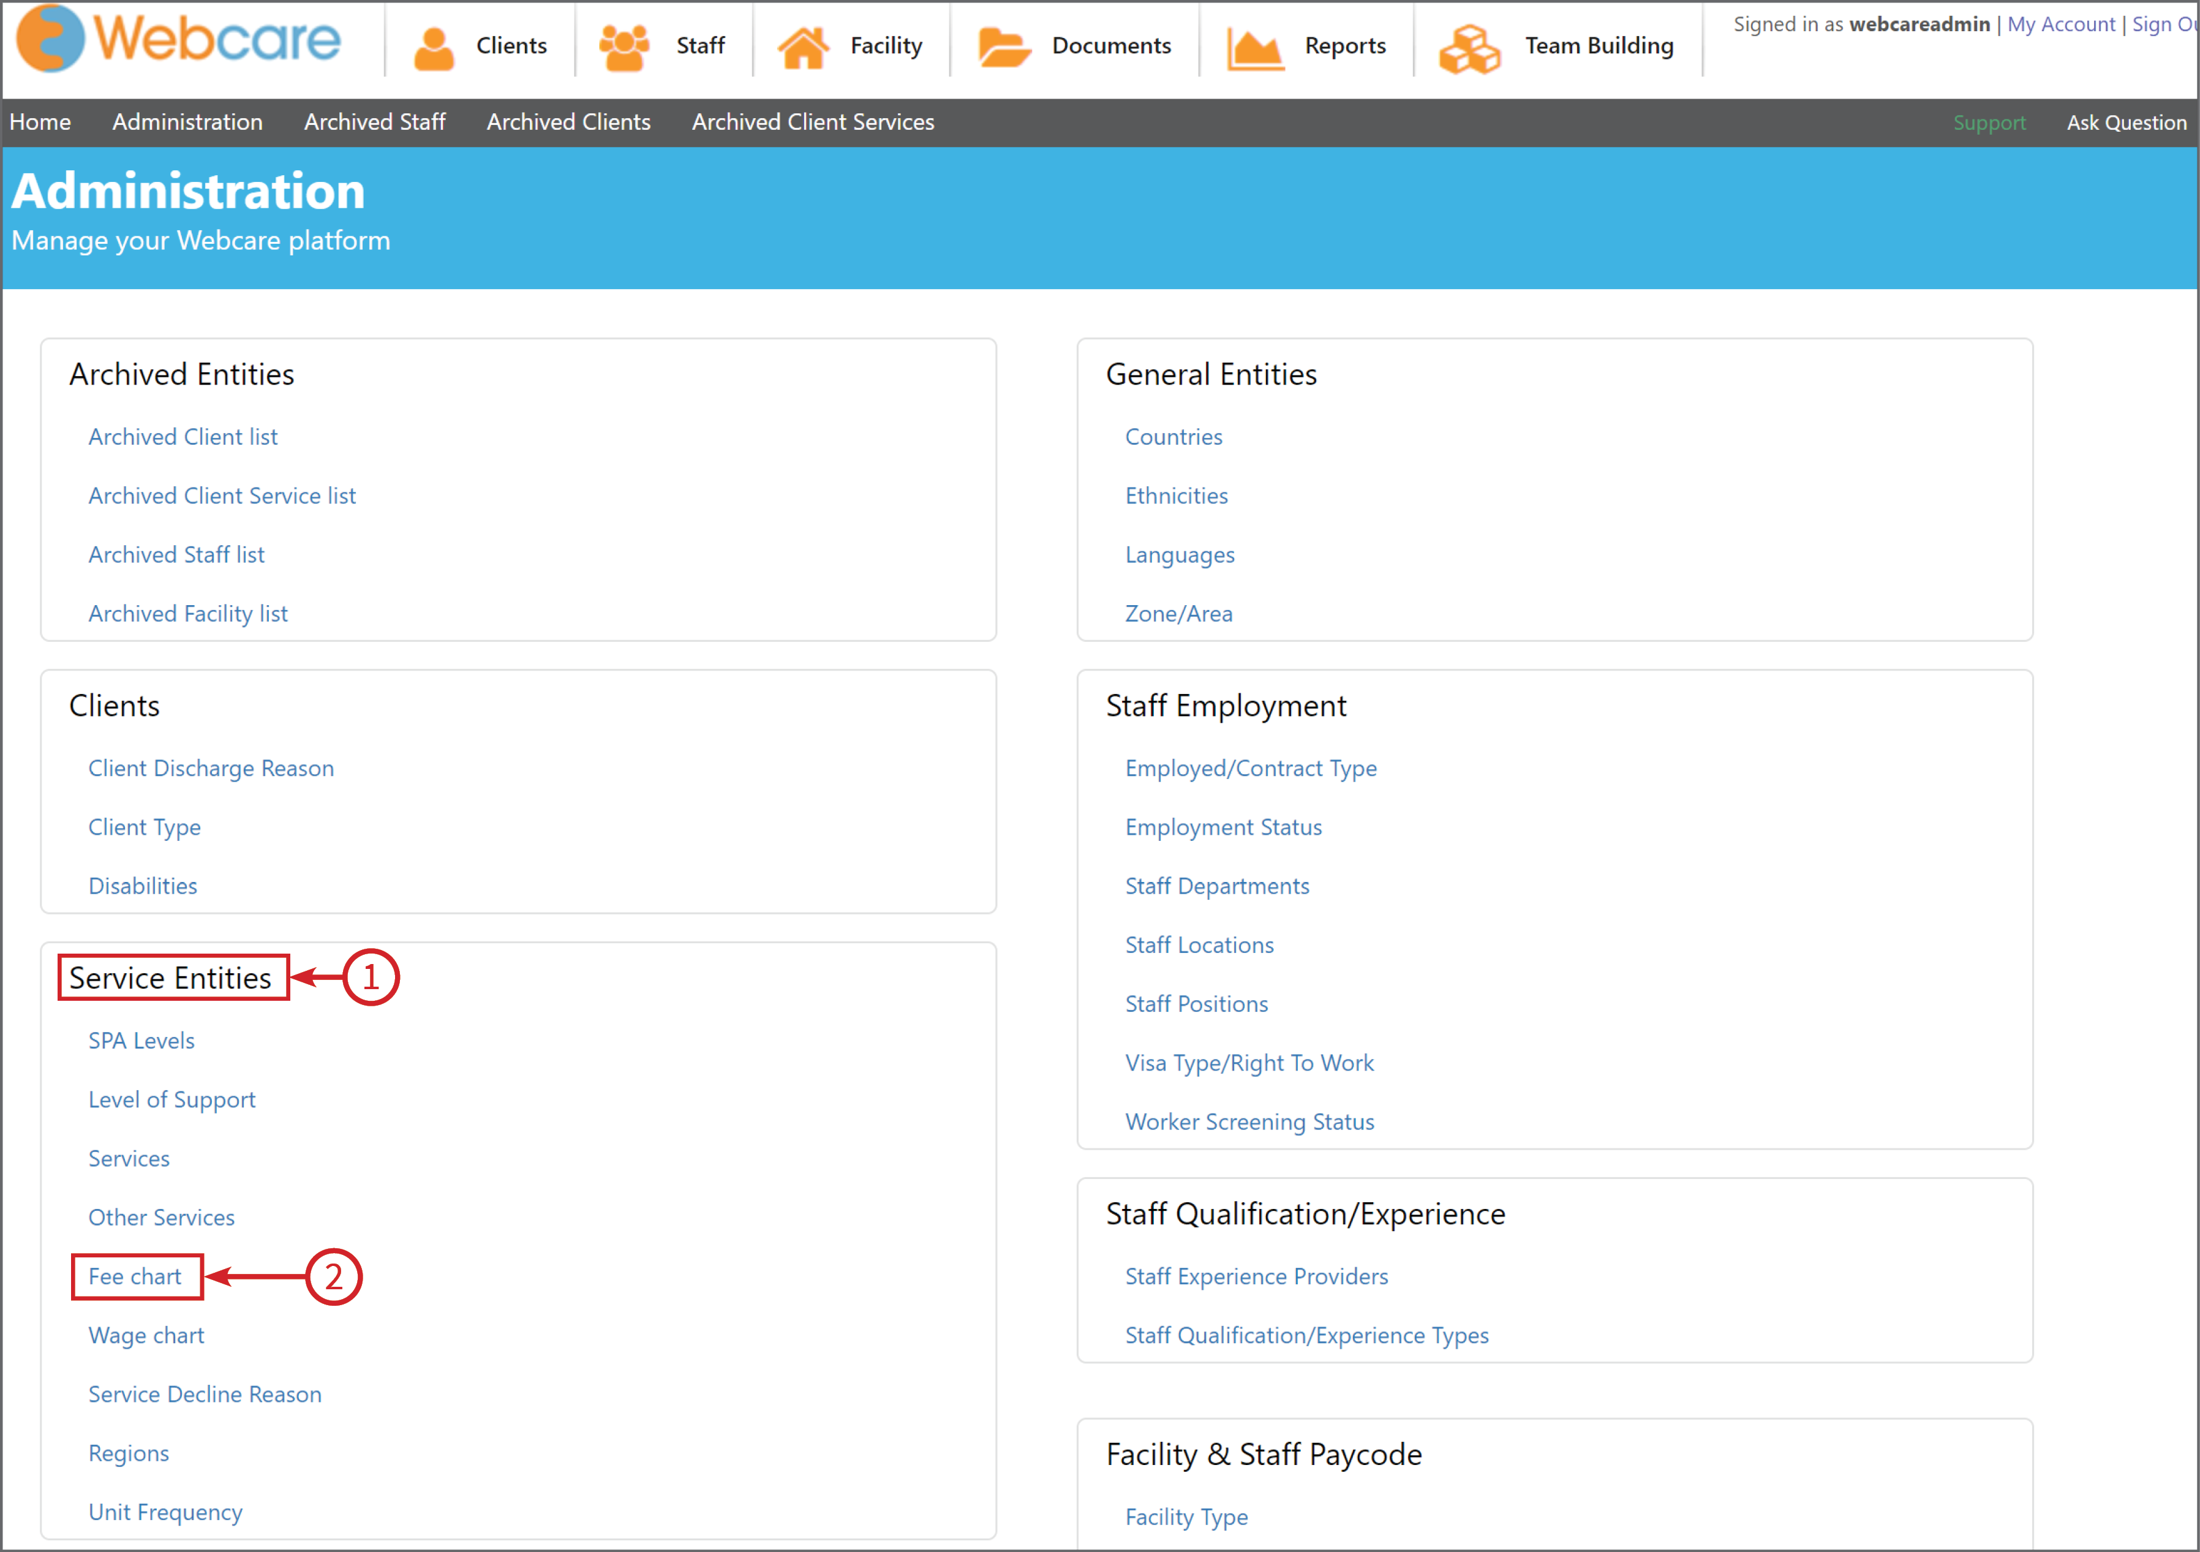Click the Reports chart icon
Screen dimensions: 2200x1552
click(1255, 49)
